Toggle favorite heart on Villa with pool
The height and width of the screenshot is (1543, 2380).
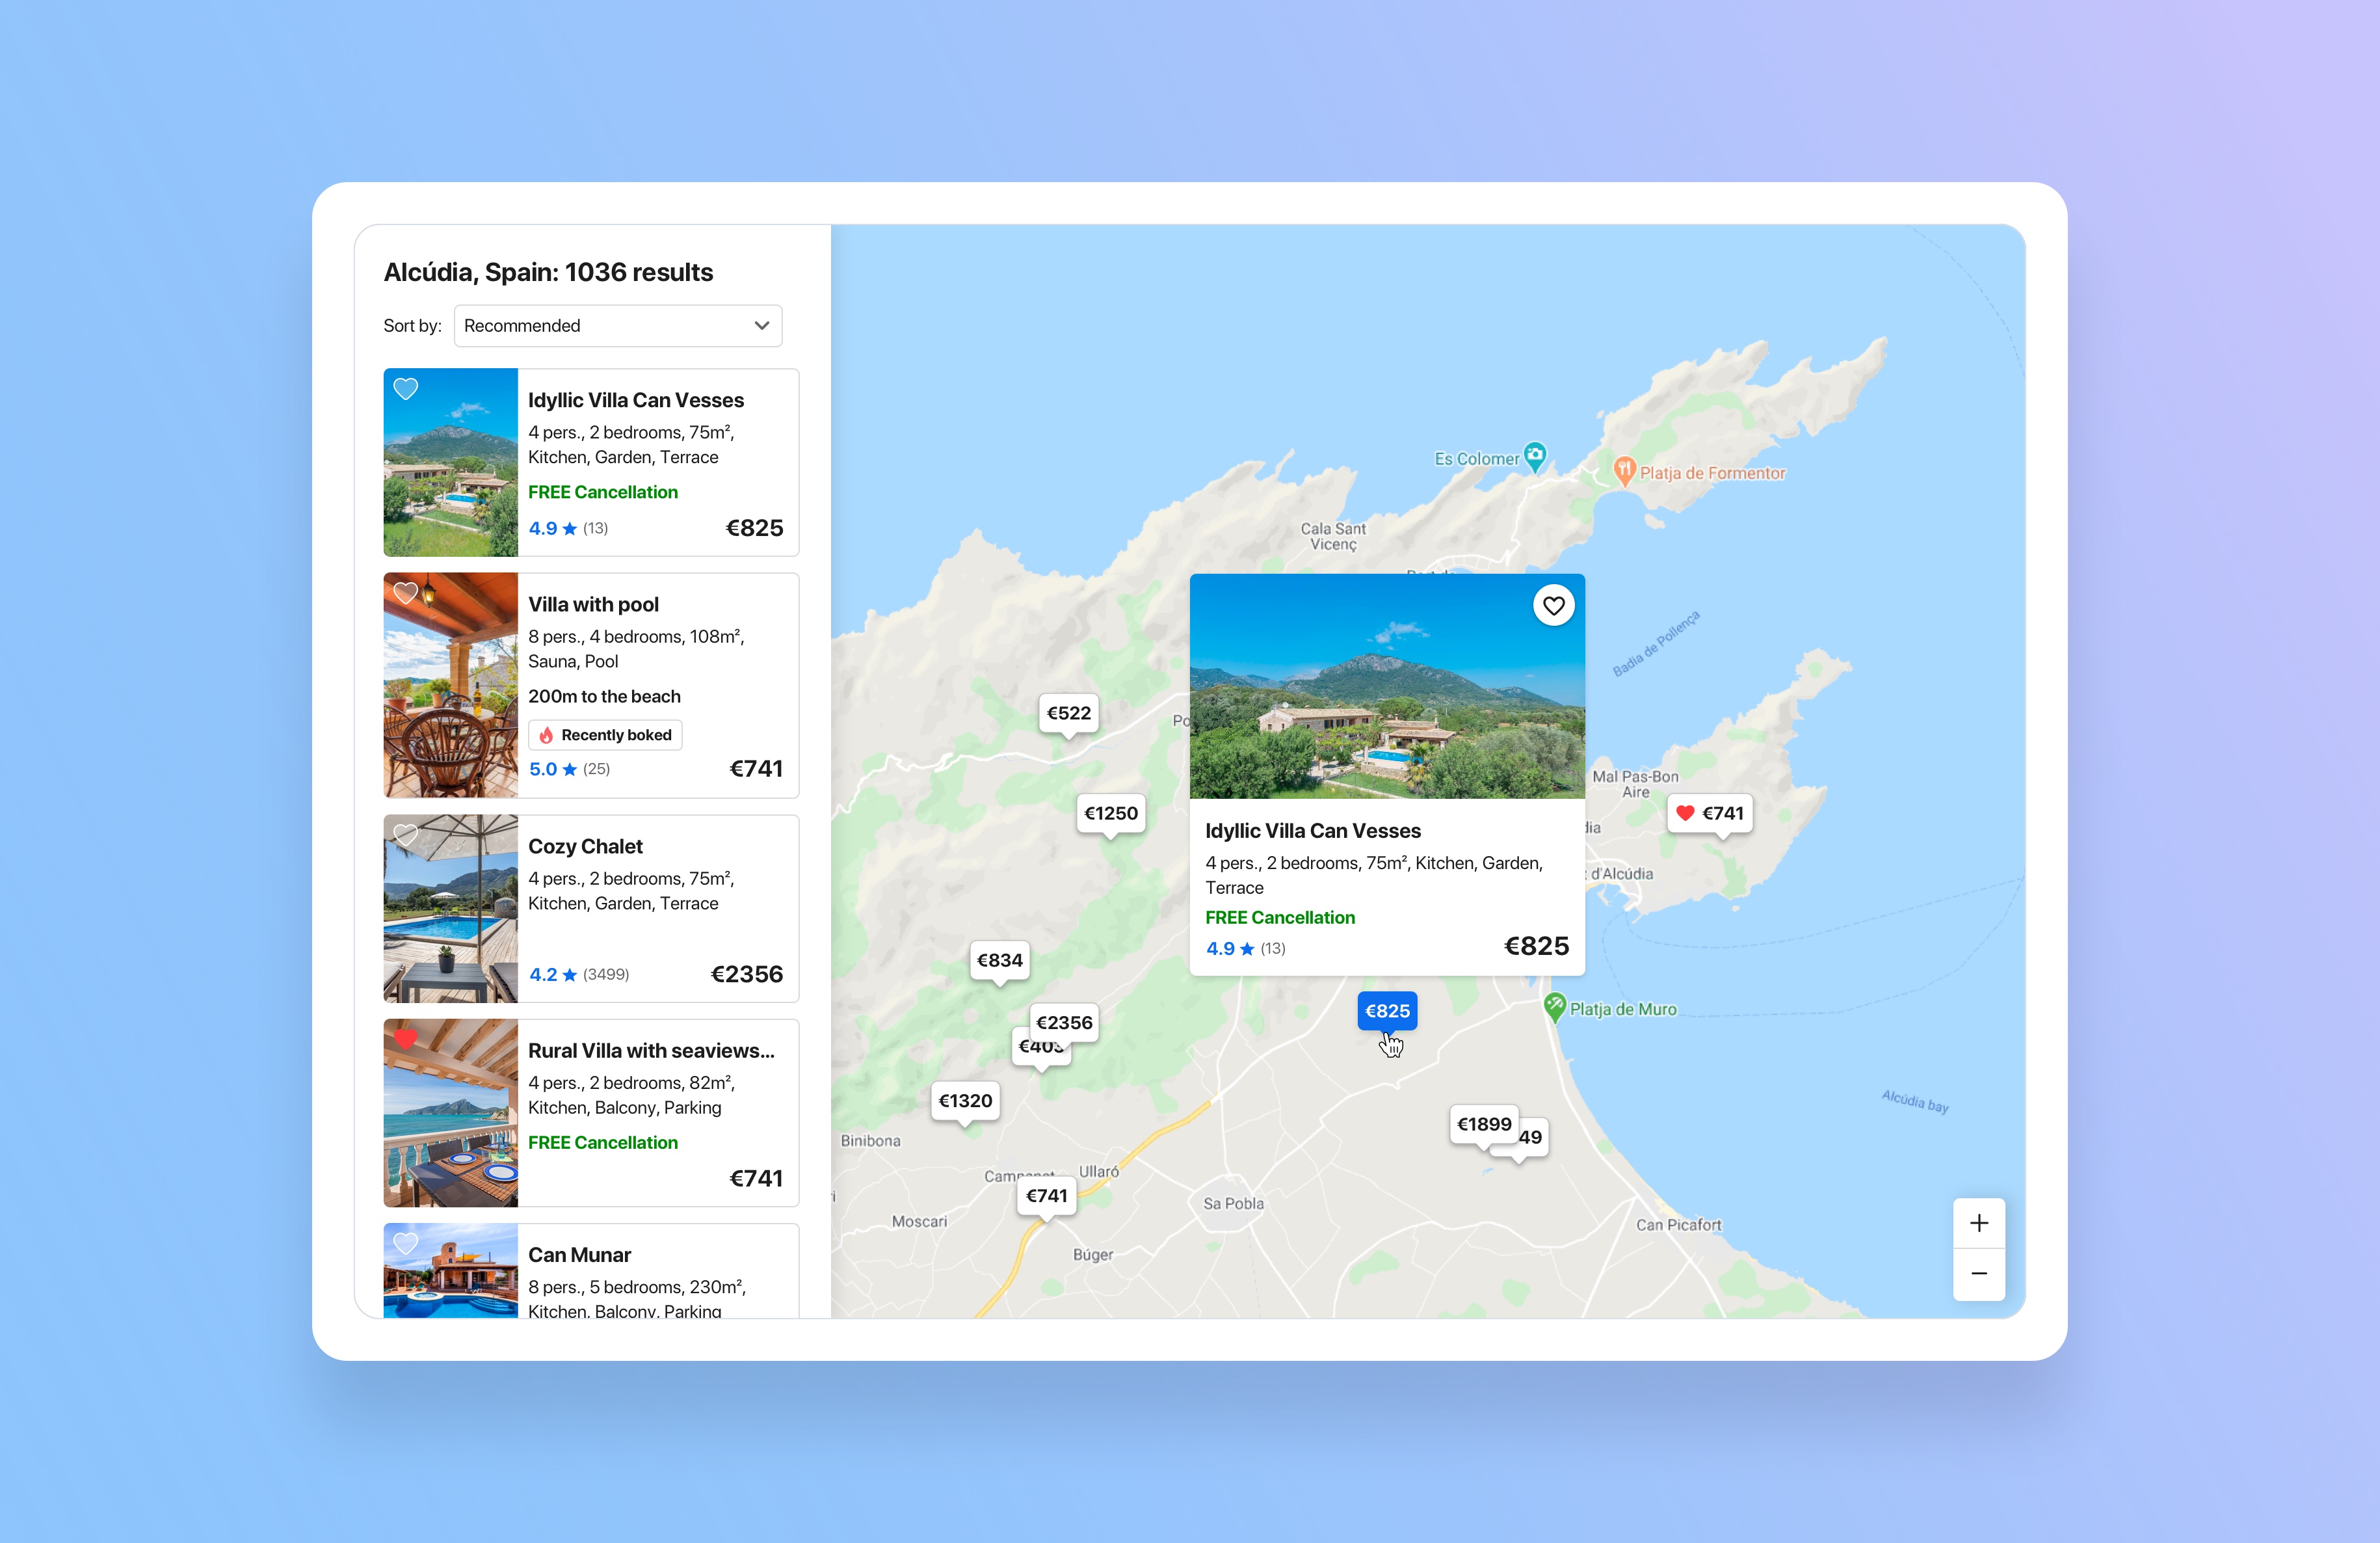(405, 593)
